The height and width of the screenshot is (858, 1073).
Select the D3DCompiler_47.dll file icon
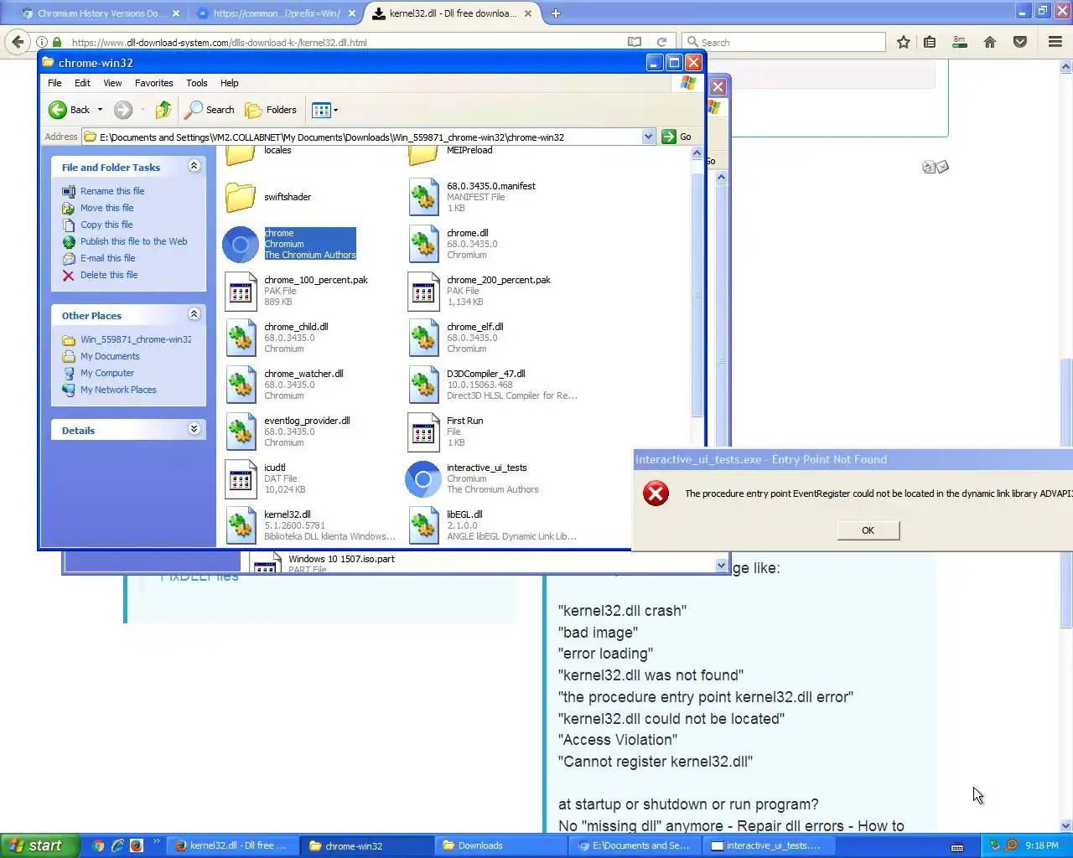pyautogui.click(x=423, y=385)
